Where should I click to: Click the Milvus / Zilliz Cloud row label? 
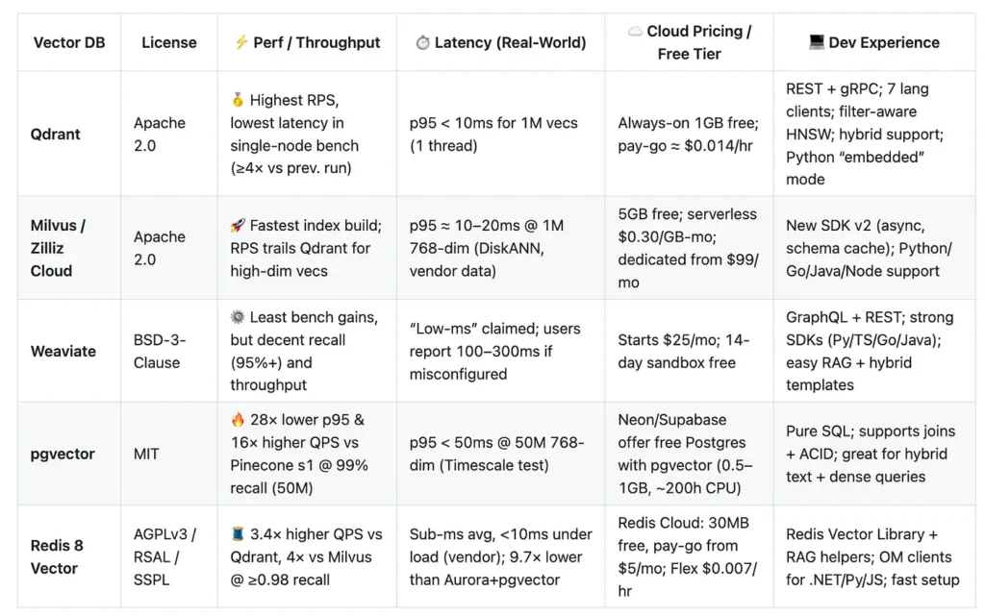pos(59,248)
